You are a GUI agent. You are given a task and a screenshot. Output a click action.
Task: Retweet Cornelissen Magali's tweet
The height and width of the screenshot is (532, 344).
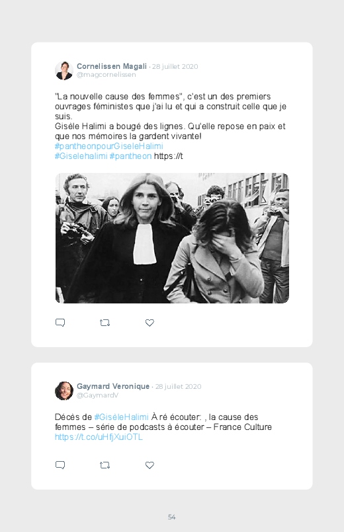point(105,323)
